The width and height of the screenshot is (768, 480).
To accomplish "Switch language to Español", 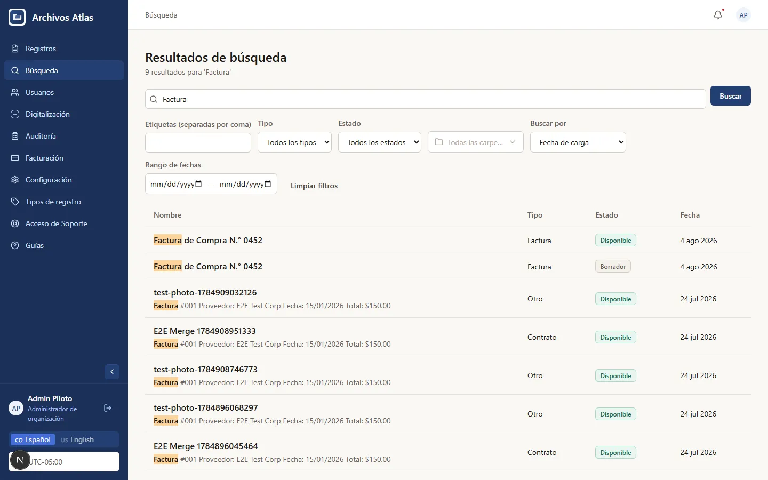I will pyautogui.click(x=33, y=439).
